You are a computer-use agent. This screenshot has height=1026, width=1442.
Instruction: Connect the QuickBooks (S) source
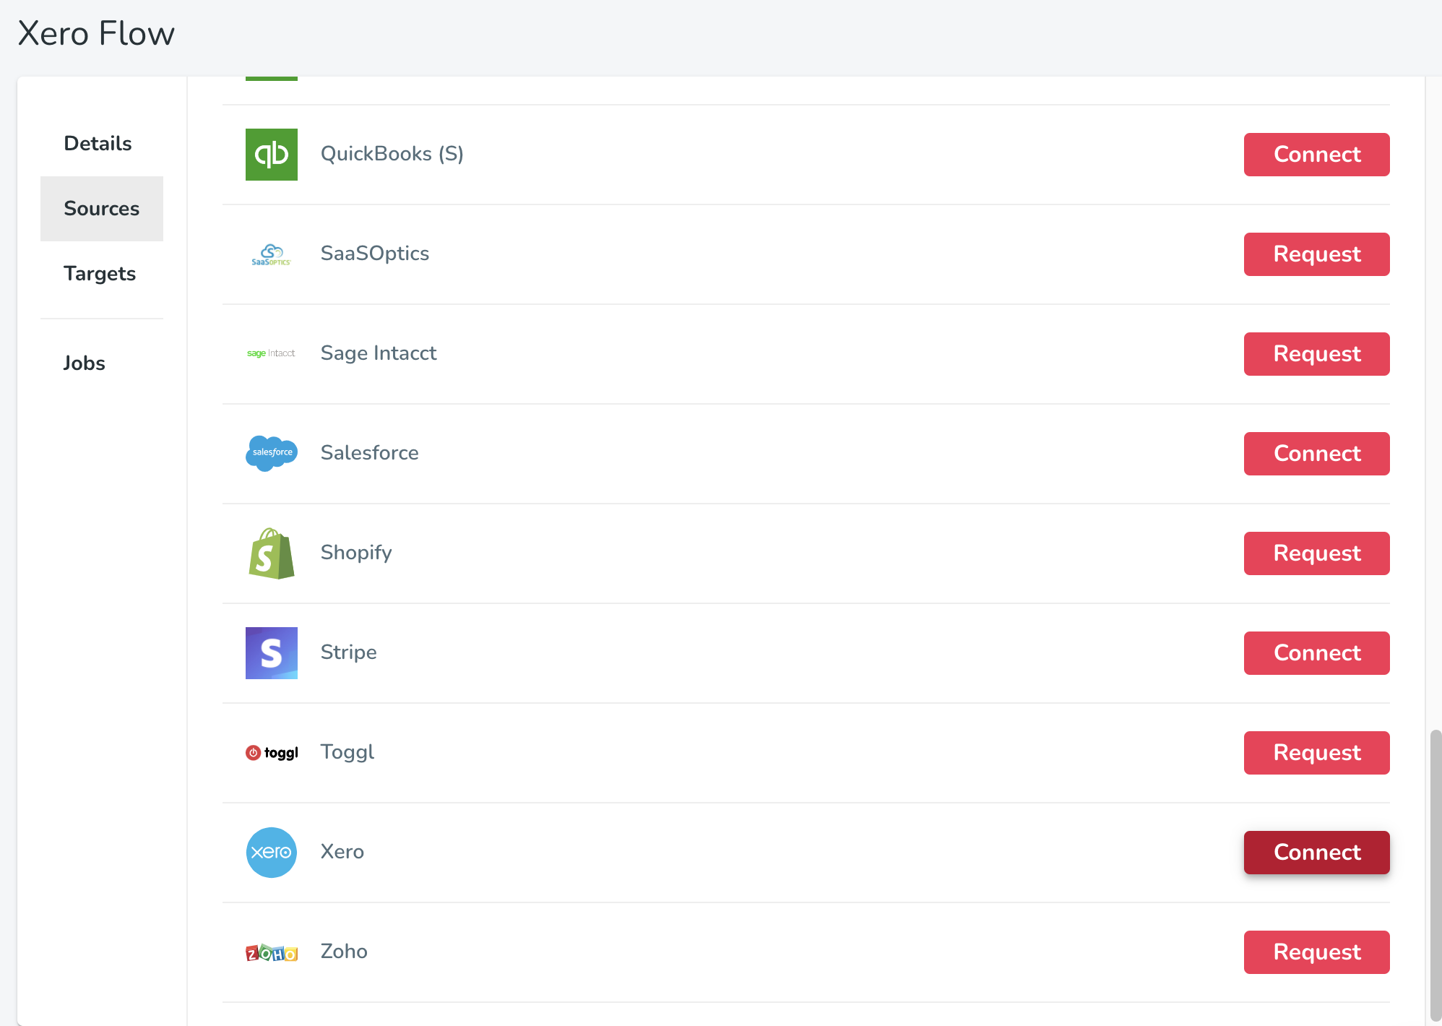tap(1316, 155)
